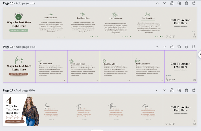This screenshot has width=201, height=131.
Task: Click heart icon on Page 16 design
Action: click(x=167, y=80)
